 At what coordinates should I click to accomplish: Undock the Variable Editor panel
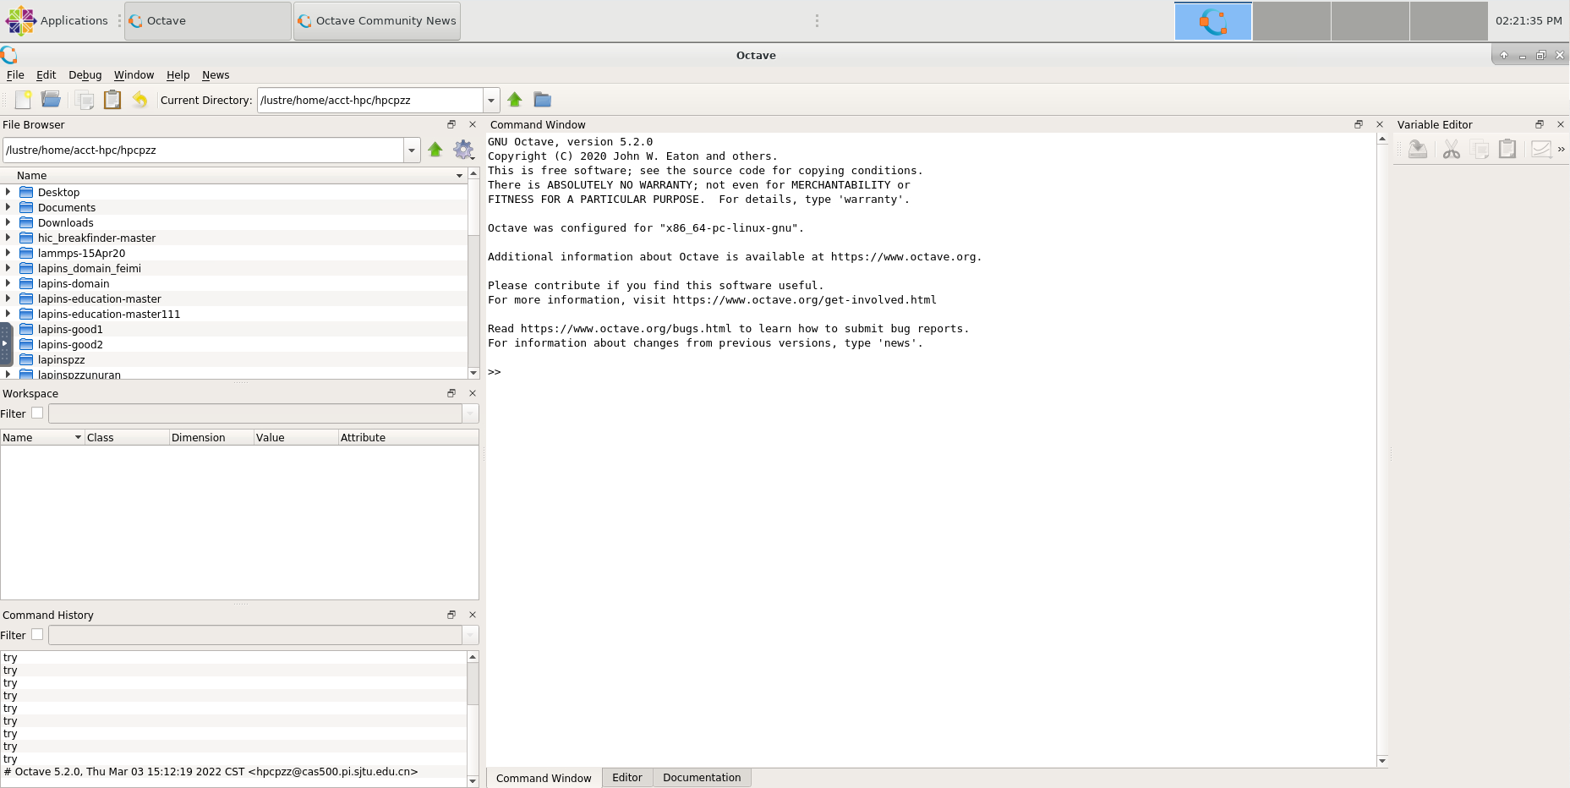click(1540, 124)
